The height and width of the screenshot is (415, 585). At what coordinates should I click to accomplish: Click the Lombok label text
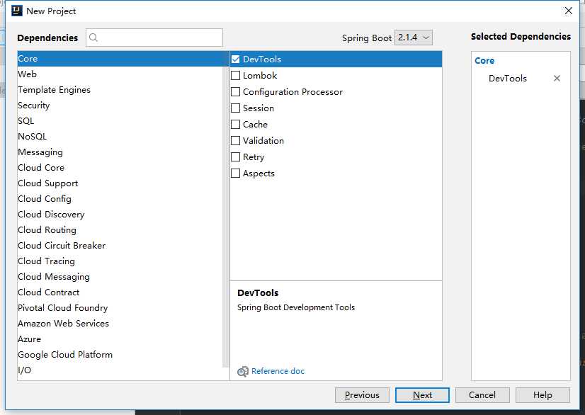click(260, 75)
